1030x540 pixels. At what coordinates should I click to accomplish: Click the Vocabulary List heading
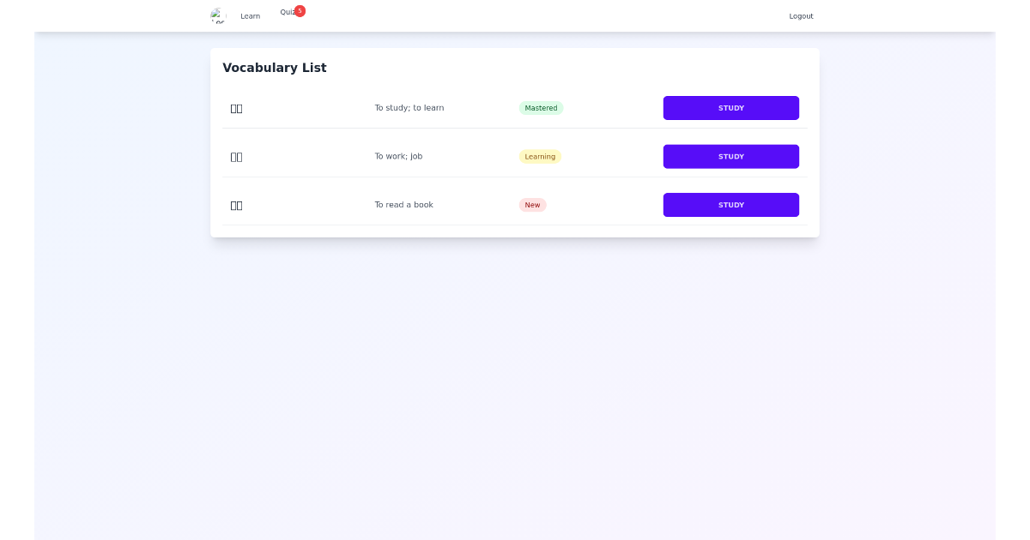(275, 67)
